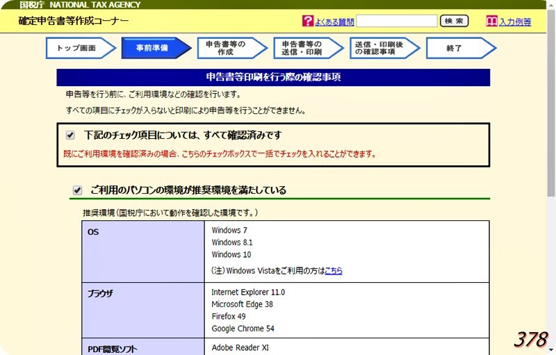Click the 推奨環境 caption above the table

click(170, 213)
